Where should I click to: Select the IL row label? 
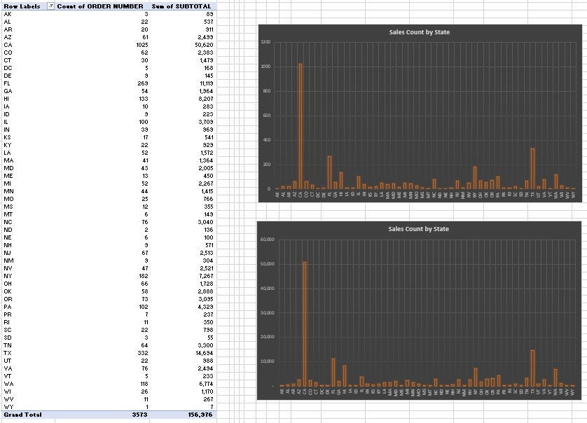pos(6,122)
